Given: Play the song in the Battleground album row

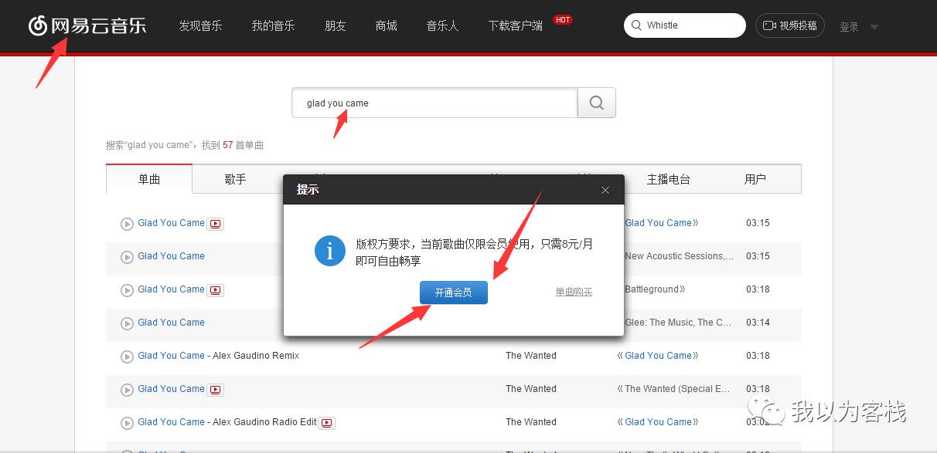Looking at the screenshot, I should tap(127, 290).
